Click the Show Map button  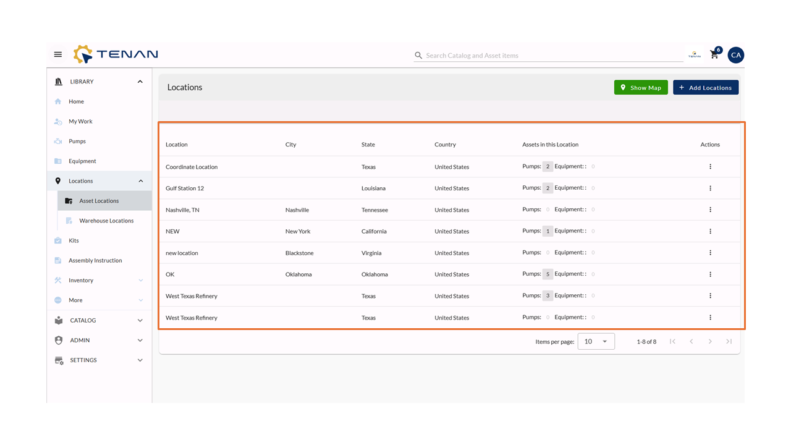[640, 88]
